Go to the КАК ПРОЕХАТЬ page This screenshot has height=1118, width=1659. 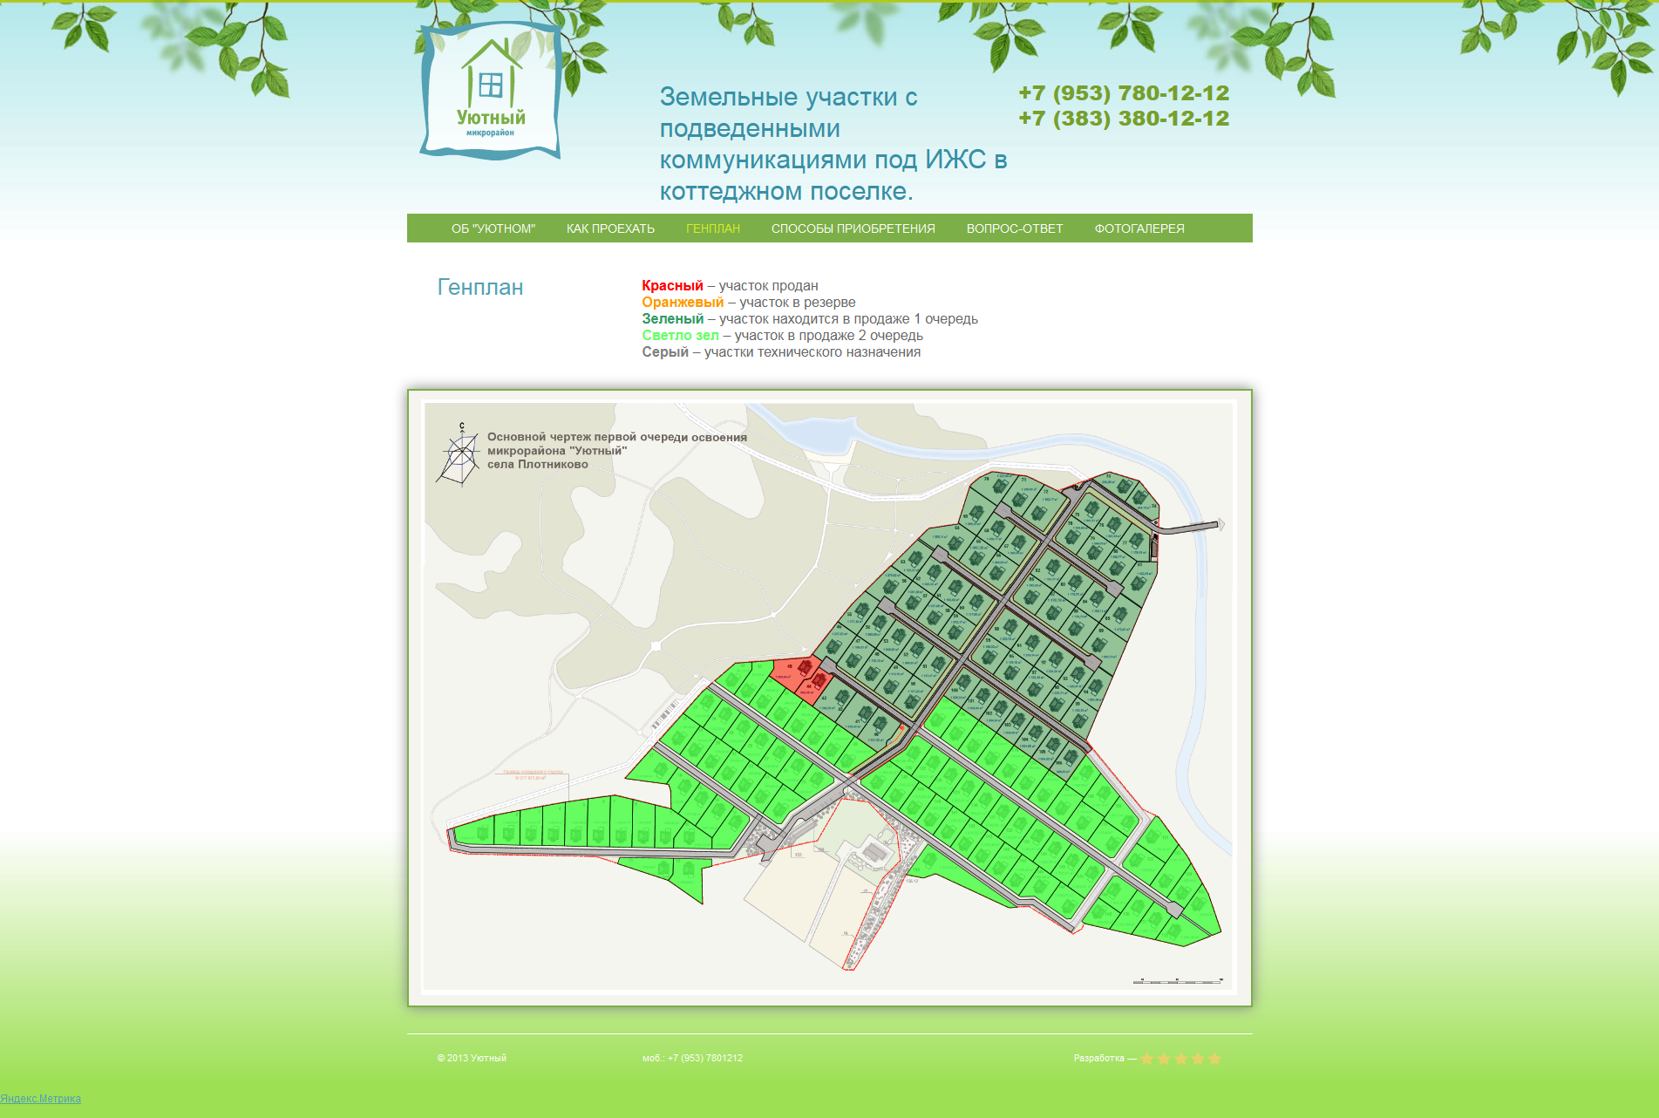pos(610,228)
